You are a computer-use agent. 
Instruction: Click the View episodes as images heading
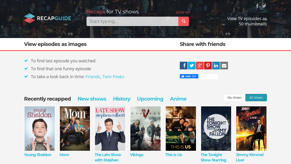[55, 44]
